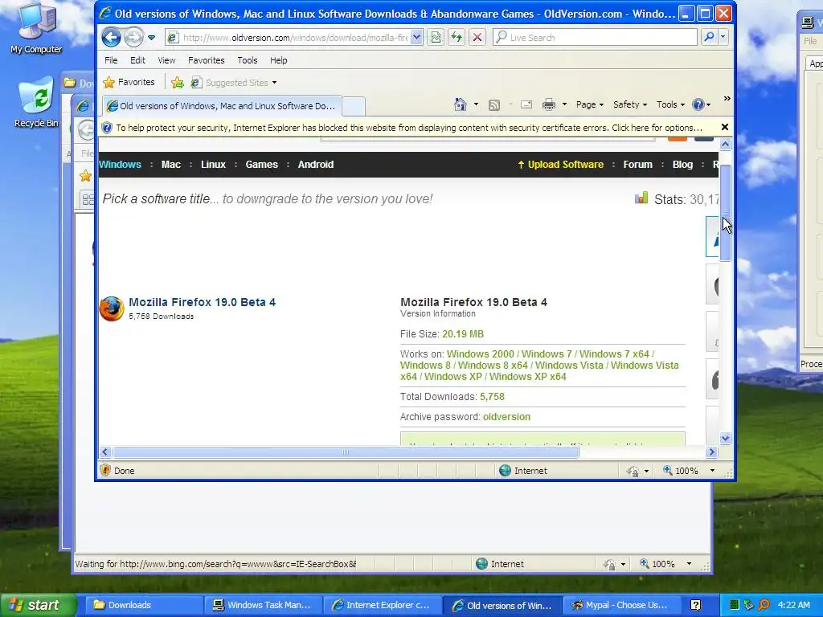
Task: Open the Page command menu
Action: 590,104
